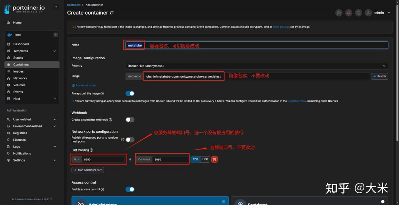Click the red delete port mapping icon
This screenshot has height=205, width=399.
[x=214, y=159]
